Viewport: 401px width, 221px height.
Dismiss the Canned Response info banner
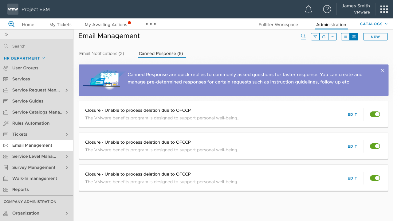[x=383, y=71]
